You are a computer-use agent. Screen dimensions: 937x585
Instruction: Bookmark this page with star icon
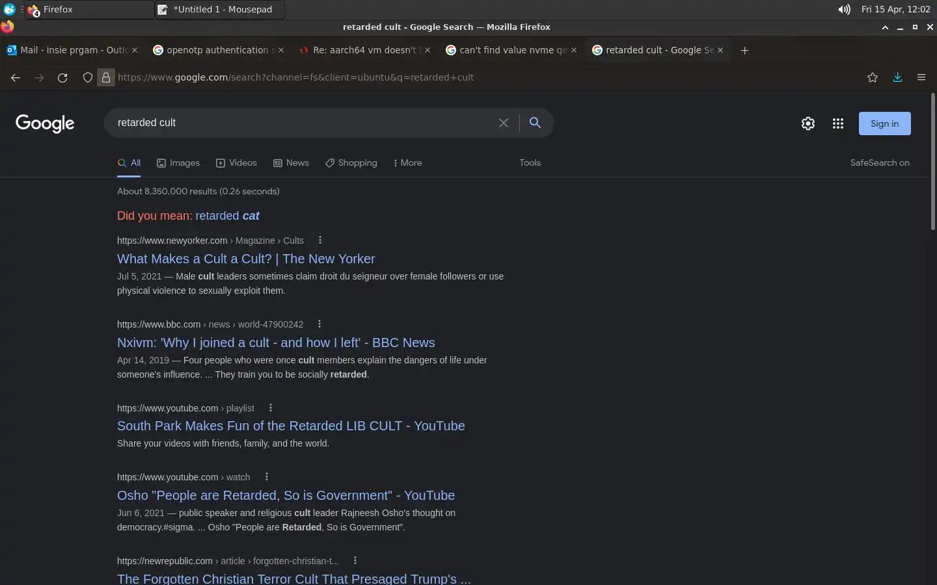click(x=873, y=77)
